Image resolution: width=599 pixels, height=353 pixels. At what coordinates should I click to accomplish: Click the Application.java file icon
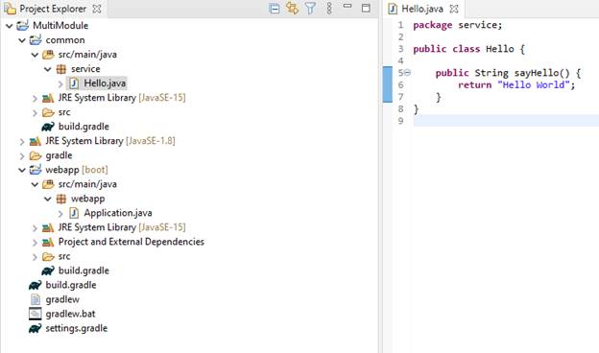74,213
